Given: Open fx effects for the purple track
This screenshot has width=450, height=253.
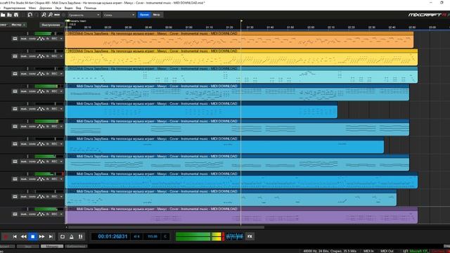Looking at the screenshot, I should pyautogui.click(x=48, y=214).
